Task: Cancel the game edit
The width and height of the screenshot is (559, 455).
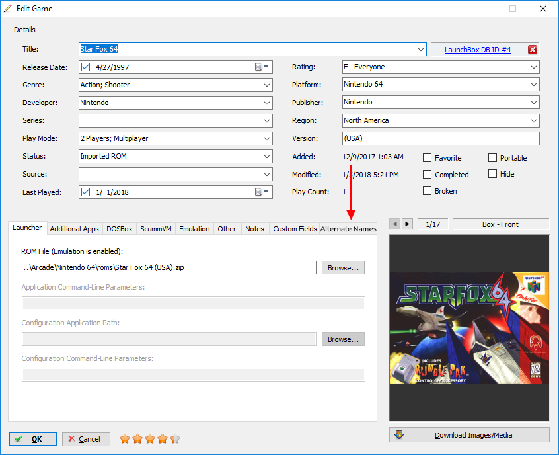Action: tap(86, 439)
